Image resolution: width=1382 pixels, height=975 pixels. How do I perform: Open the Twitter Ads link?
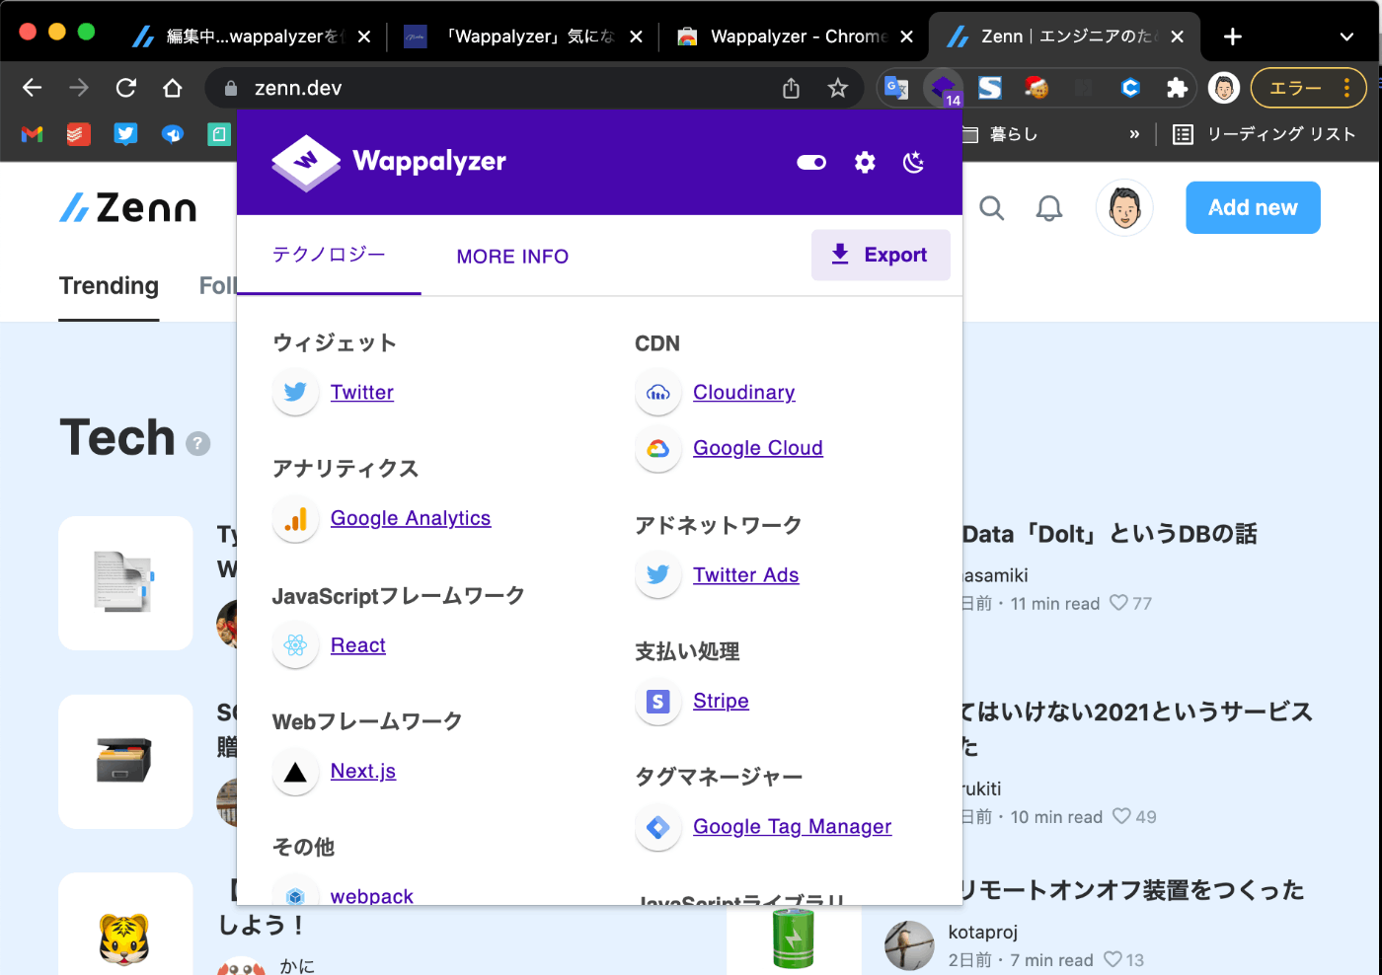[746, 574]
